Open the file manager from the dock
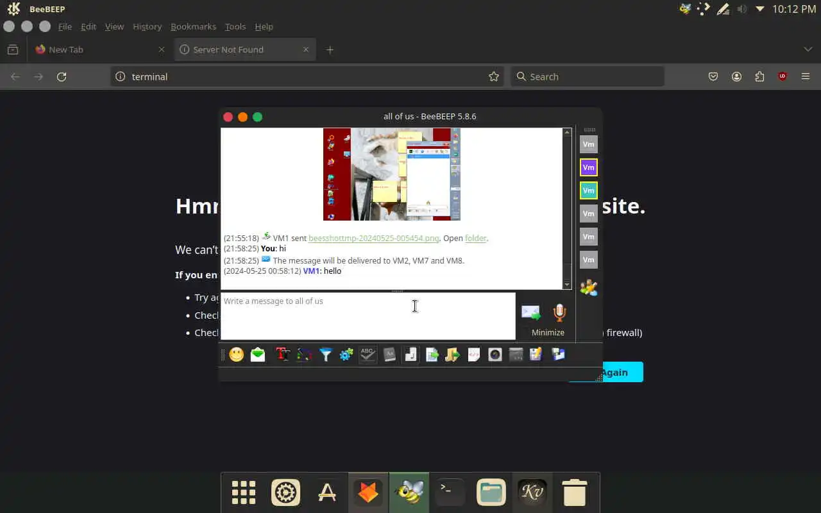Image resolution: width=821 pixels, height=513 pixels. point(491,492)
